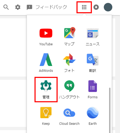120x133 pixels.
Task: Click the Cloud Search text label
Action: point(69,123)
